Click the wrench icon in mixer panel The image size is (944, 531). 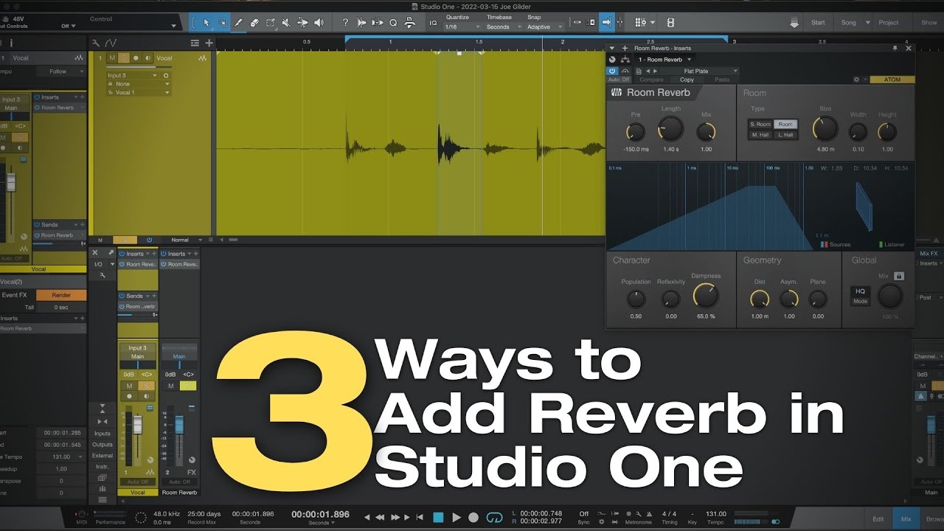tap(103, 275)
